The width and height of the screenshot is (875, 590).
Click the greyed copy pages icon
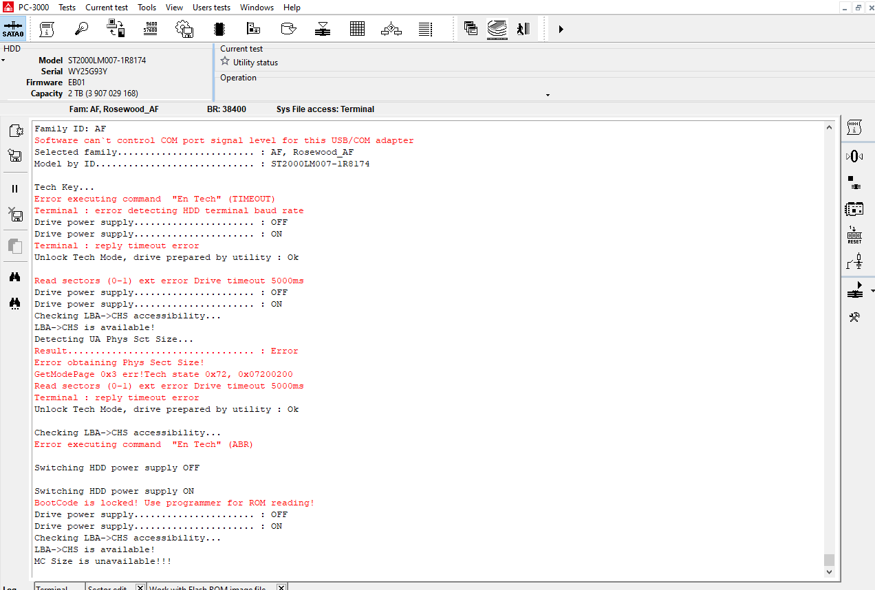click(15, 245)
